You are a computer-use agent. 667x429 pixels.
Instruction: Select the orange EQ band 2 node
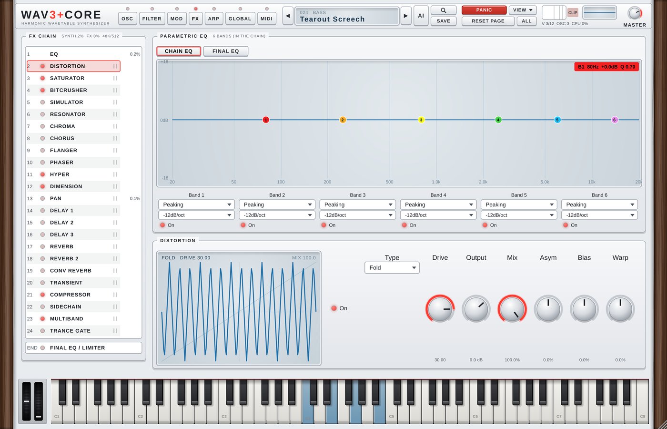(343, 120)
